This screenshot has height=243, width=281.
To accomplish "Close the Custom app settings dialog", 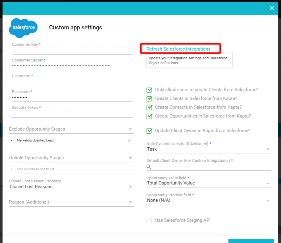I will (272, 8).
